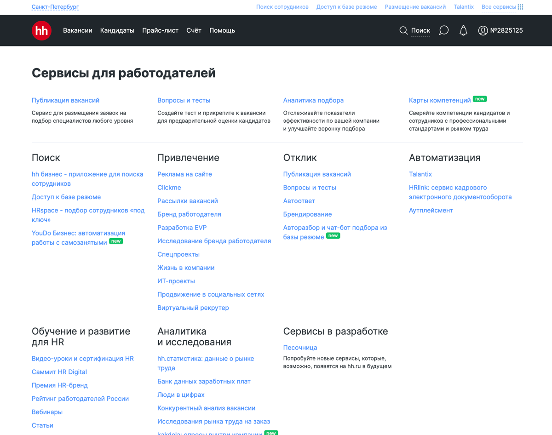
Task: Open hh бизнес app link
Action: pos(87,179)
